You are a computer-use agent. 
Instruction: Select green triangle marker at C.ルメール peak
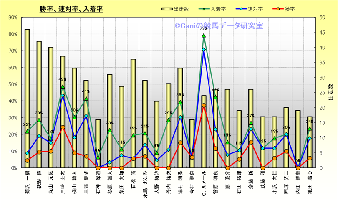204,35
